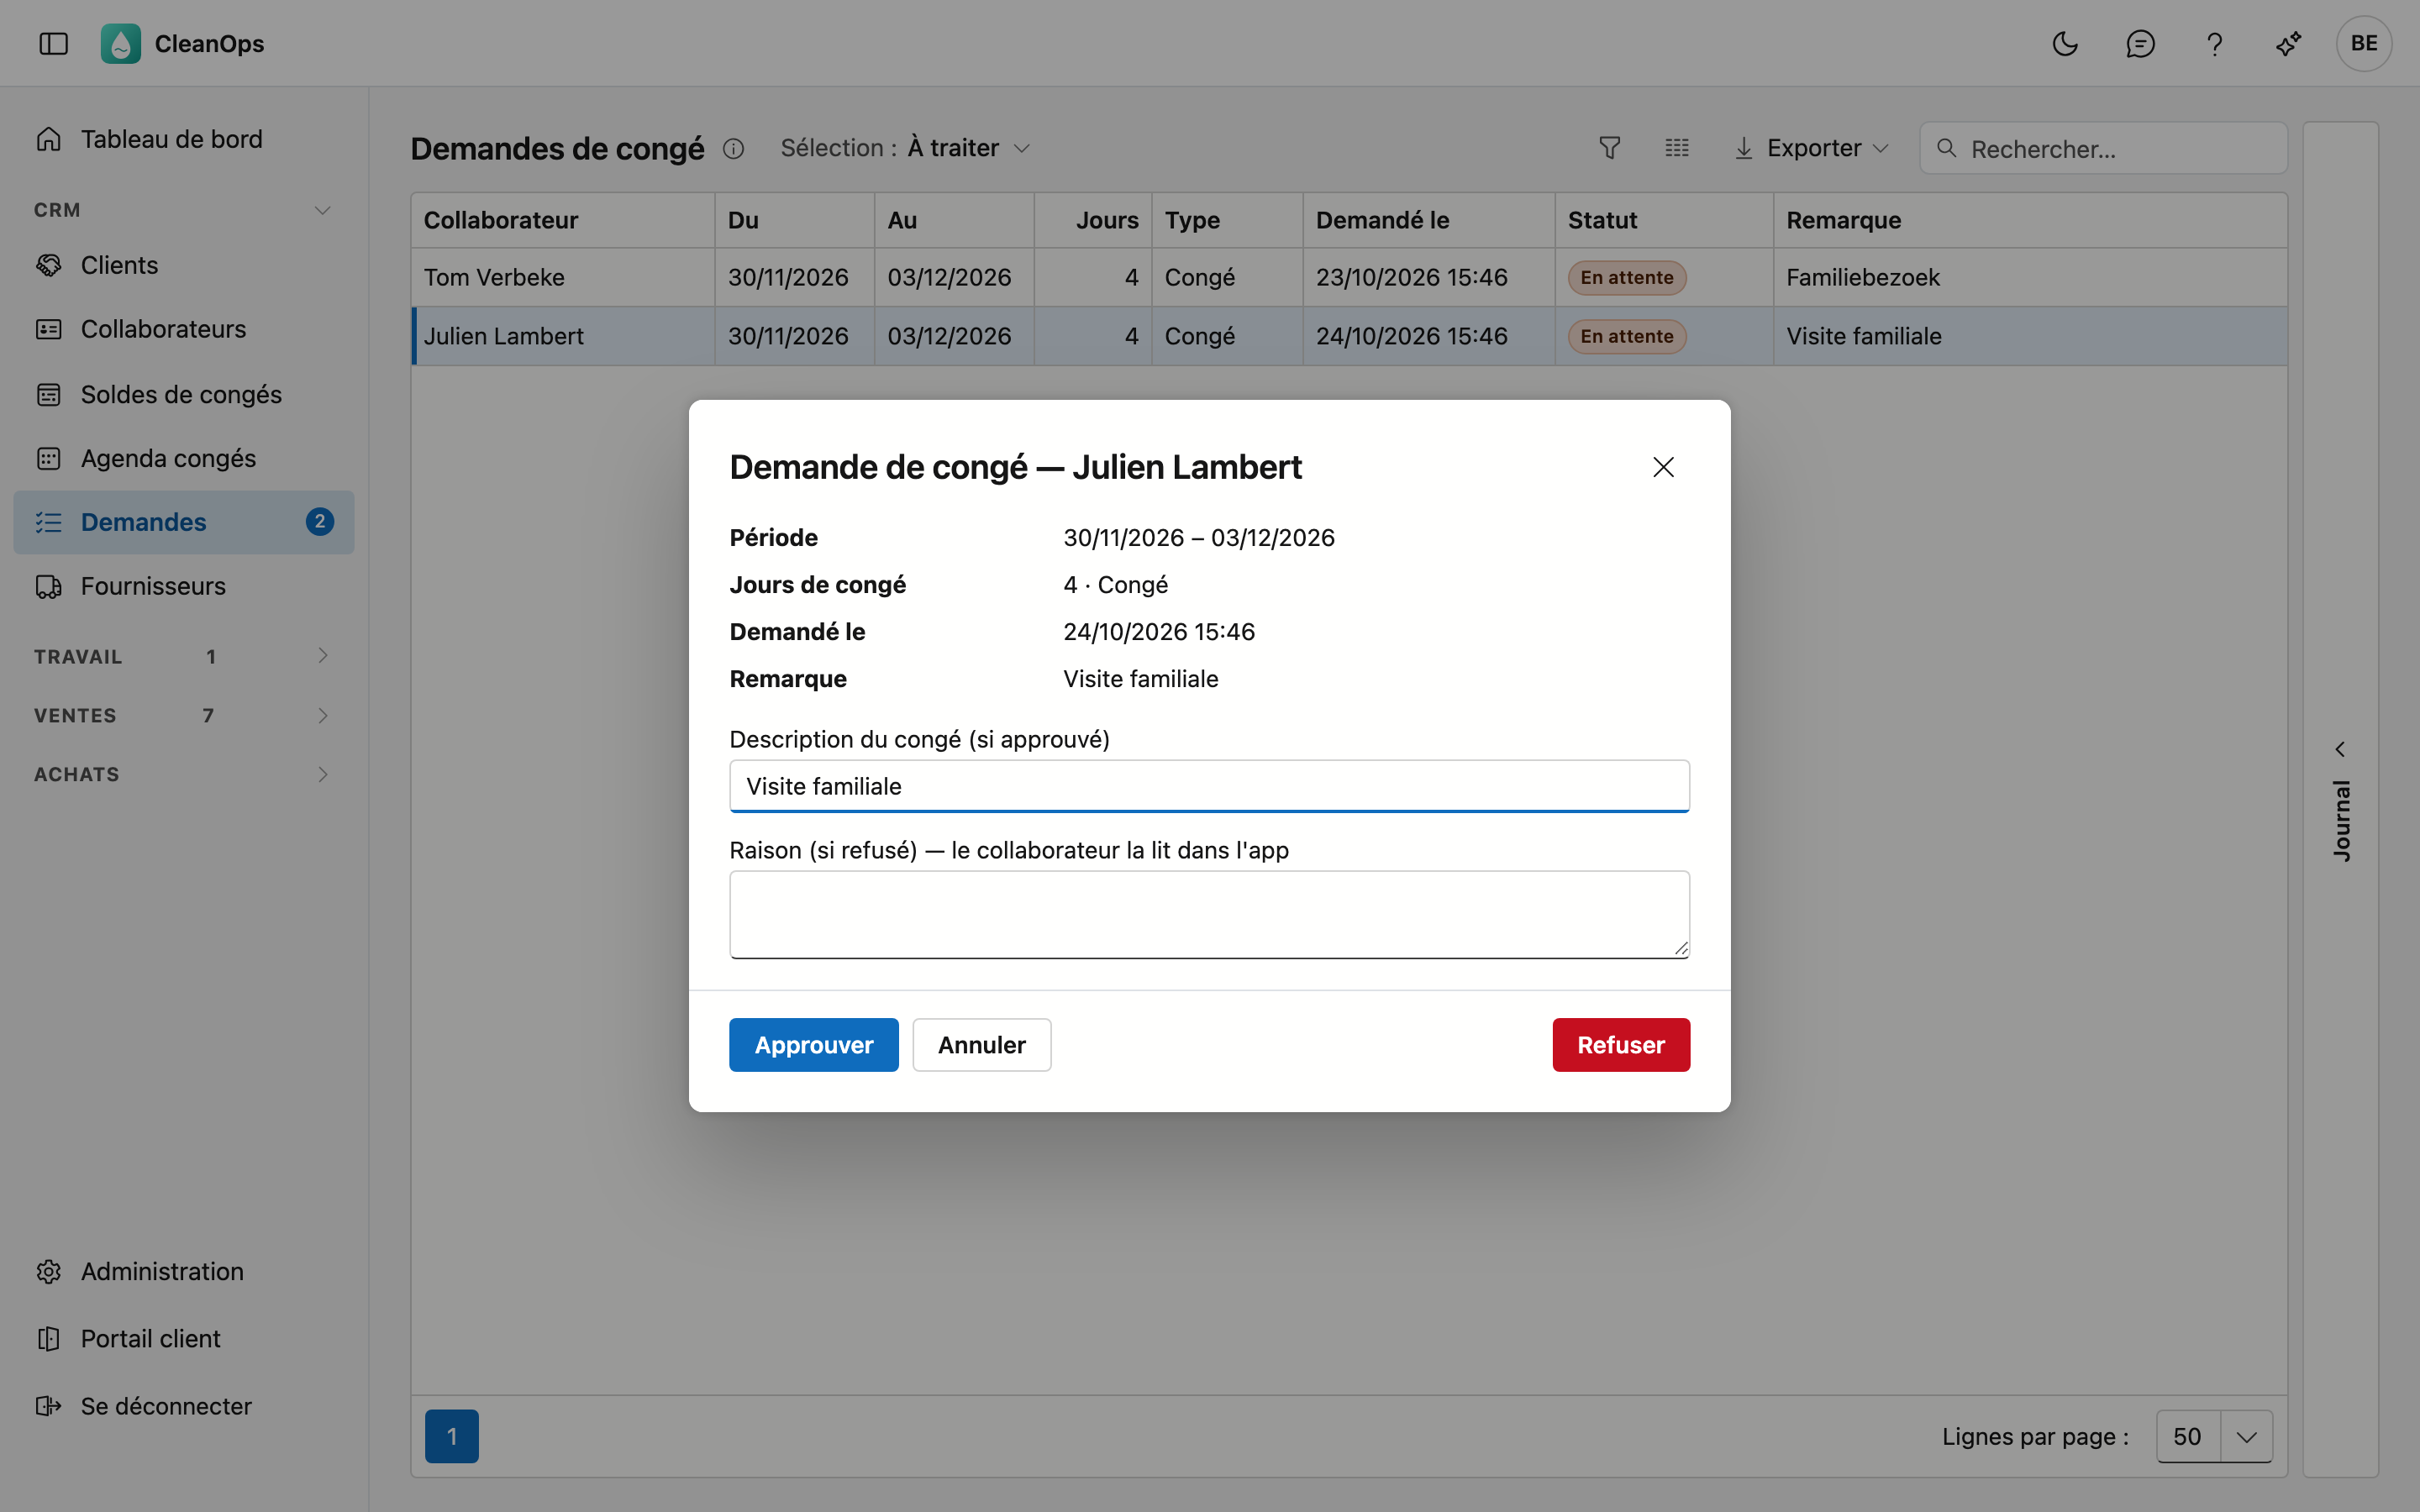
Task: Open the chat feedback icon
Action: tap(2140, 44)
